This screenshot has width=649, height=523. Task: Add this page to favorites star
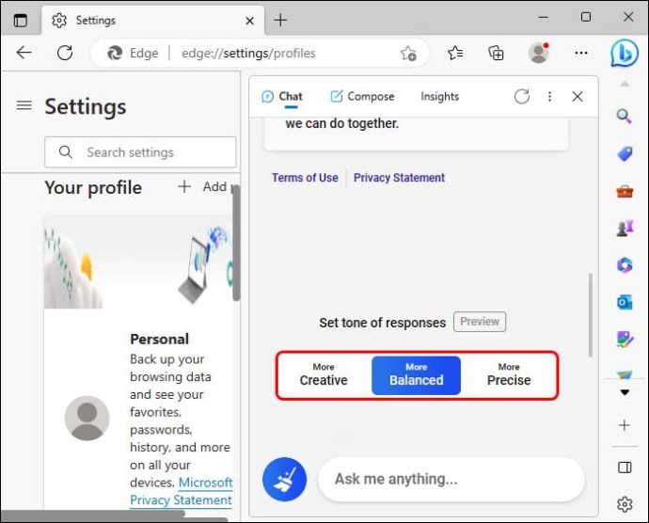(408, 53)
